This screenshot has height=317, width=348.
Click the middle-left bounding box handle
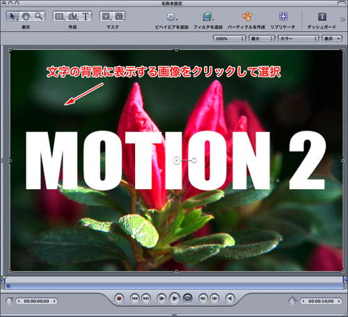(x=10, y=161)
